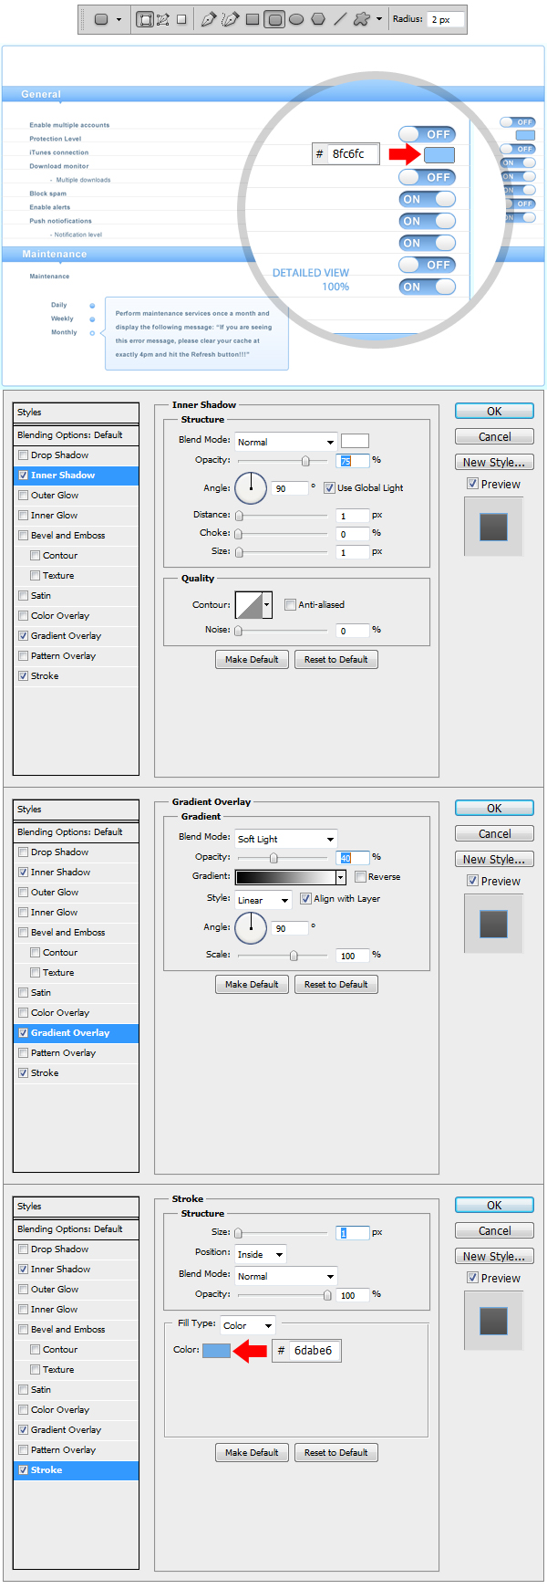
Task: Click the Radius input field
Action: click(x=446, y=19)
